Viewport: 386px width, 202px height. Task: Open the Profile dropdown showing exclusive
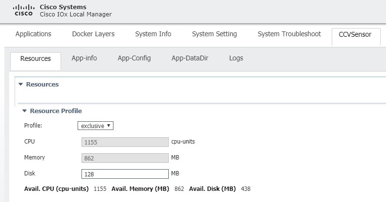(x=96, y=126)
